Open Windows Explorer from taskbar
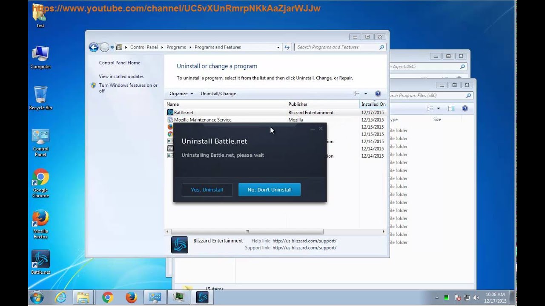Screen dimensions: 545x306 (x=83, y=297)
